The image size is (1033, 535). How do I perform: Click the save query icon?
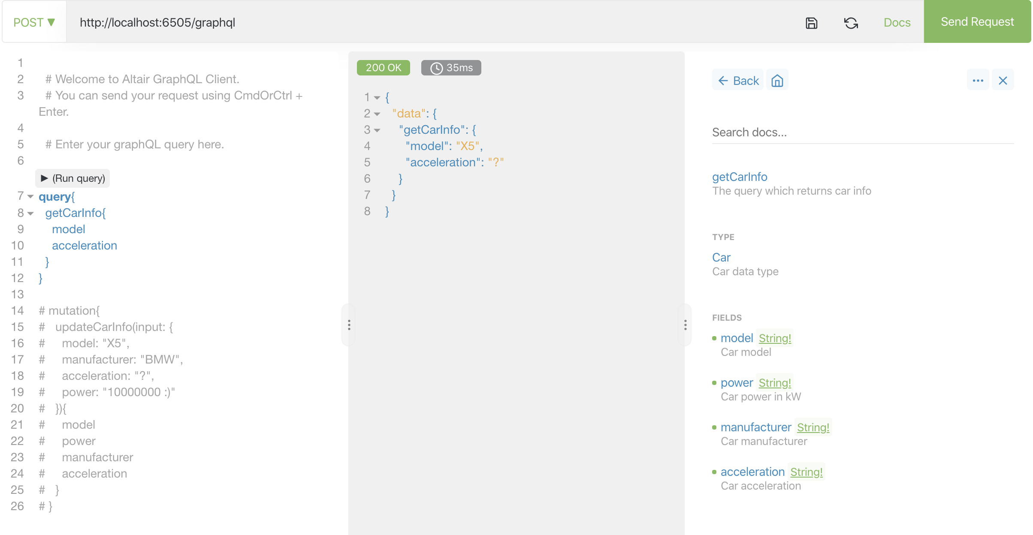click(811, 23)
